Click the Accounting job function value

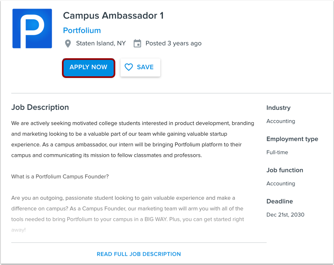(x=281, y=183)
